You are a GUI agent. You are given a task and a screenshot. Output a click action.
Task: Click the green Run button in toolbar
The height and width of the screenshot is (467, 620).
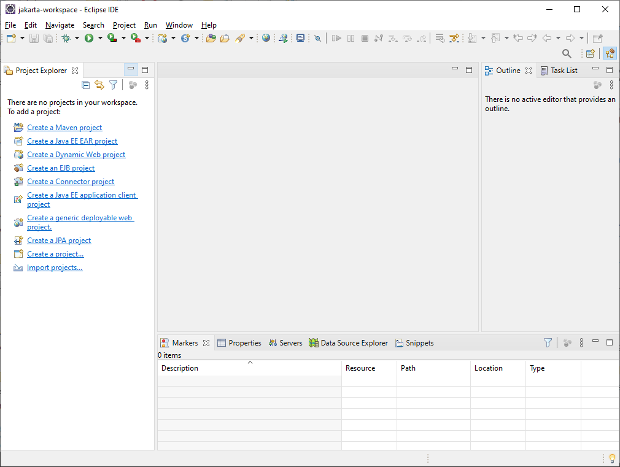pos(89,38)
